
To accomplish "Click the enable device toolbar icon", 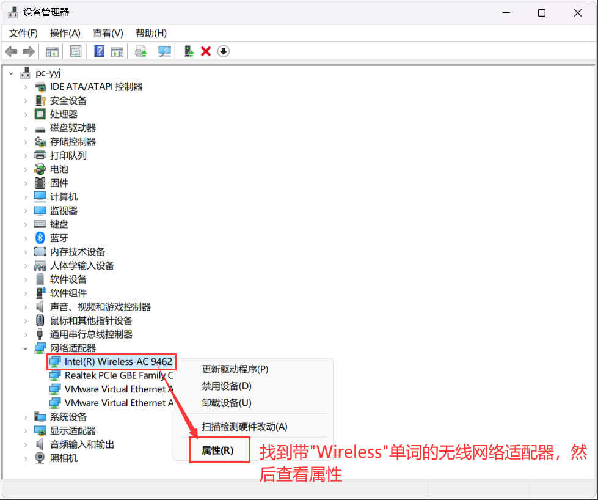I will click(189, 51).
